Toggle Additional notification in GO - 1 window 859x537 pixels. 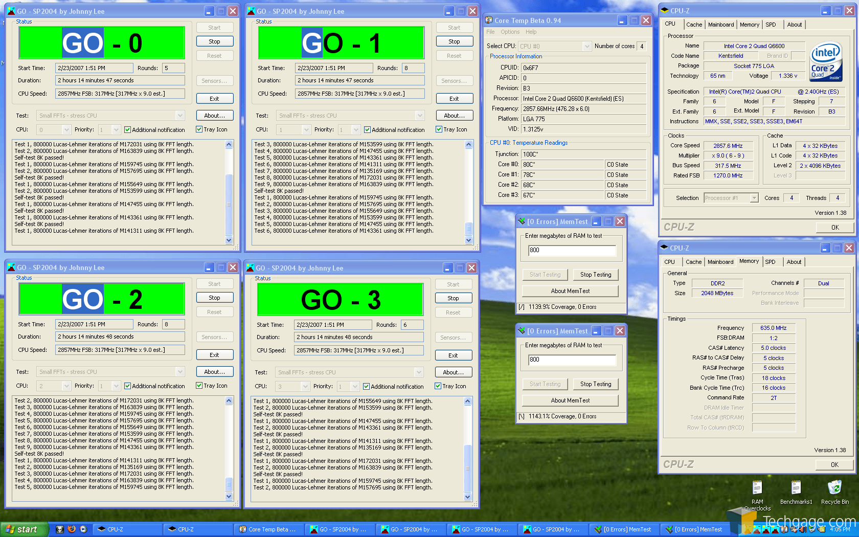pos(368,130)
